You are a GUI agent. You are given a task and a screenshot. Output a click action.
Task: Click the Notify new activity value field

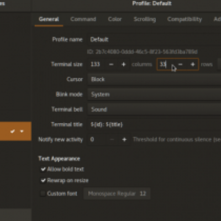click(x=97, y=139)
